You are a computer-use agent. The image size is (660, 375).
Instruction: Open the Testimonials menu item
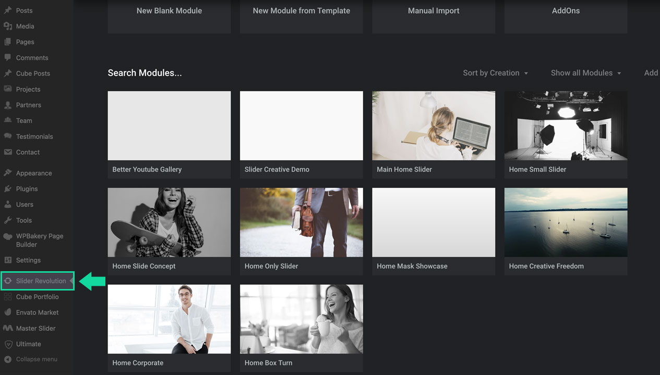34,137
